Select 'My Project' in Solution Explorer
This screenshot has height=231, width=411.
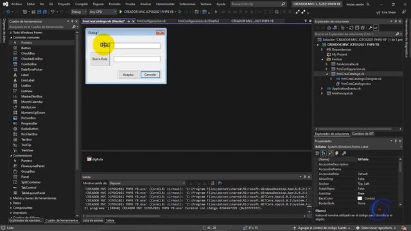339,55
